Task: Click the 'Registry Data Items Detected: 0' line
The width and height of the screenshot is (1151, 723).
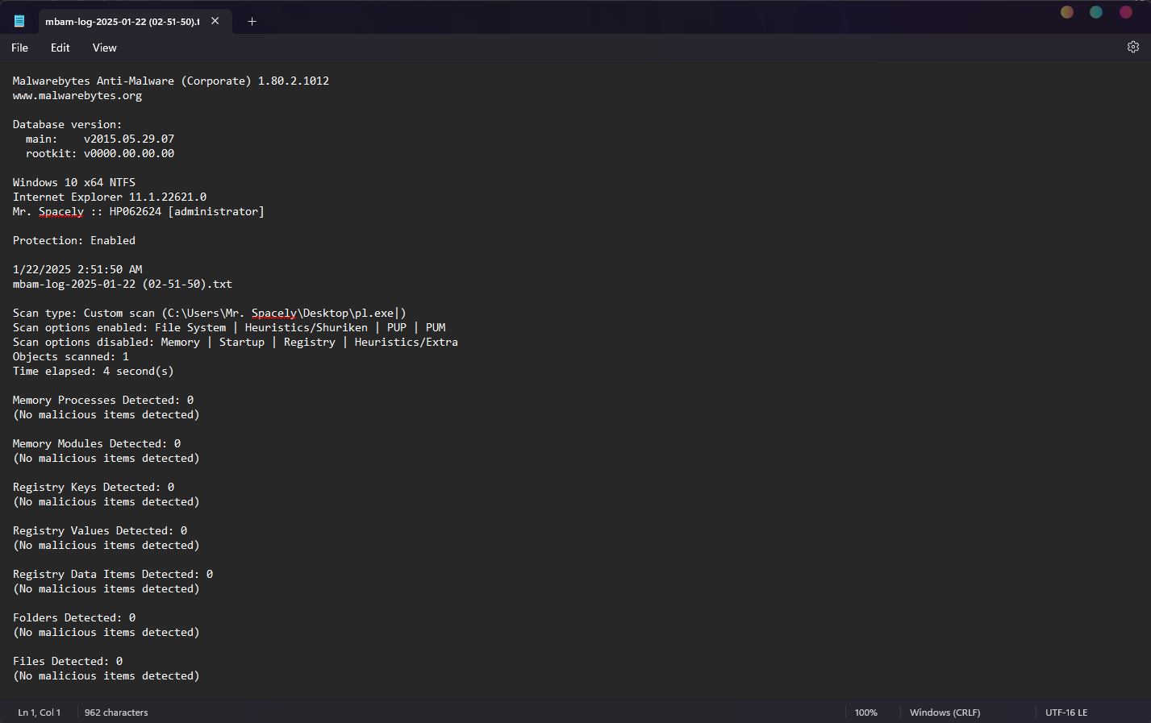Action: tap(113, 574)
